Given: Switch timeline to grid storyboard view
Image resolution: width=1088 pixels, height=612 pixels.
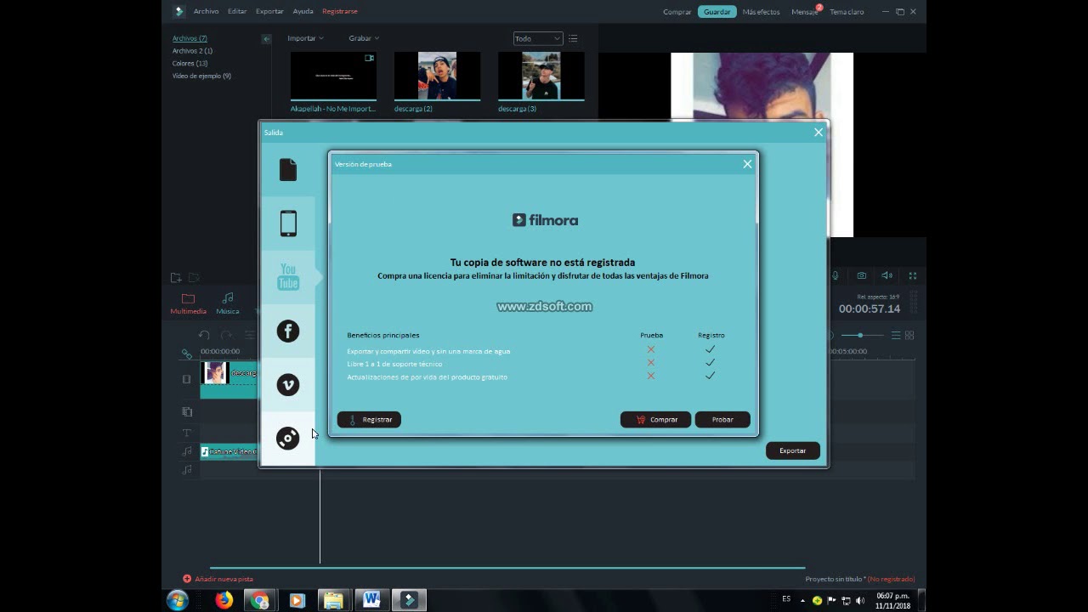Looking at the screenshot, I should coord(909,336).
